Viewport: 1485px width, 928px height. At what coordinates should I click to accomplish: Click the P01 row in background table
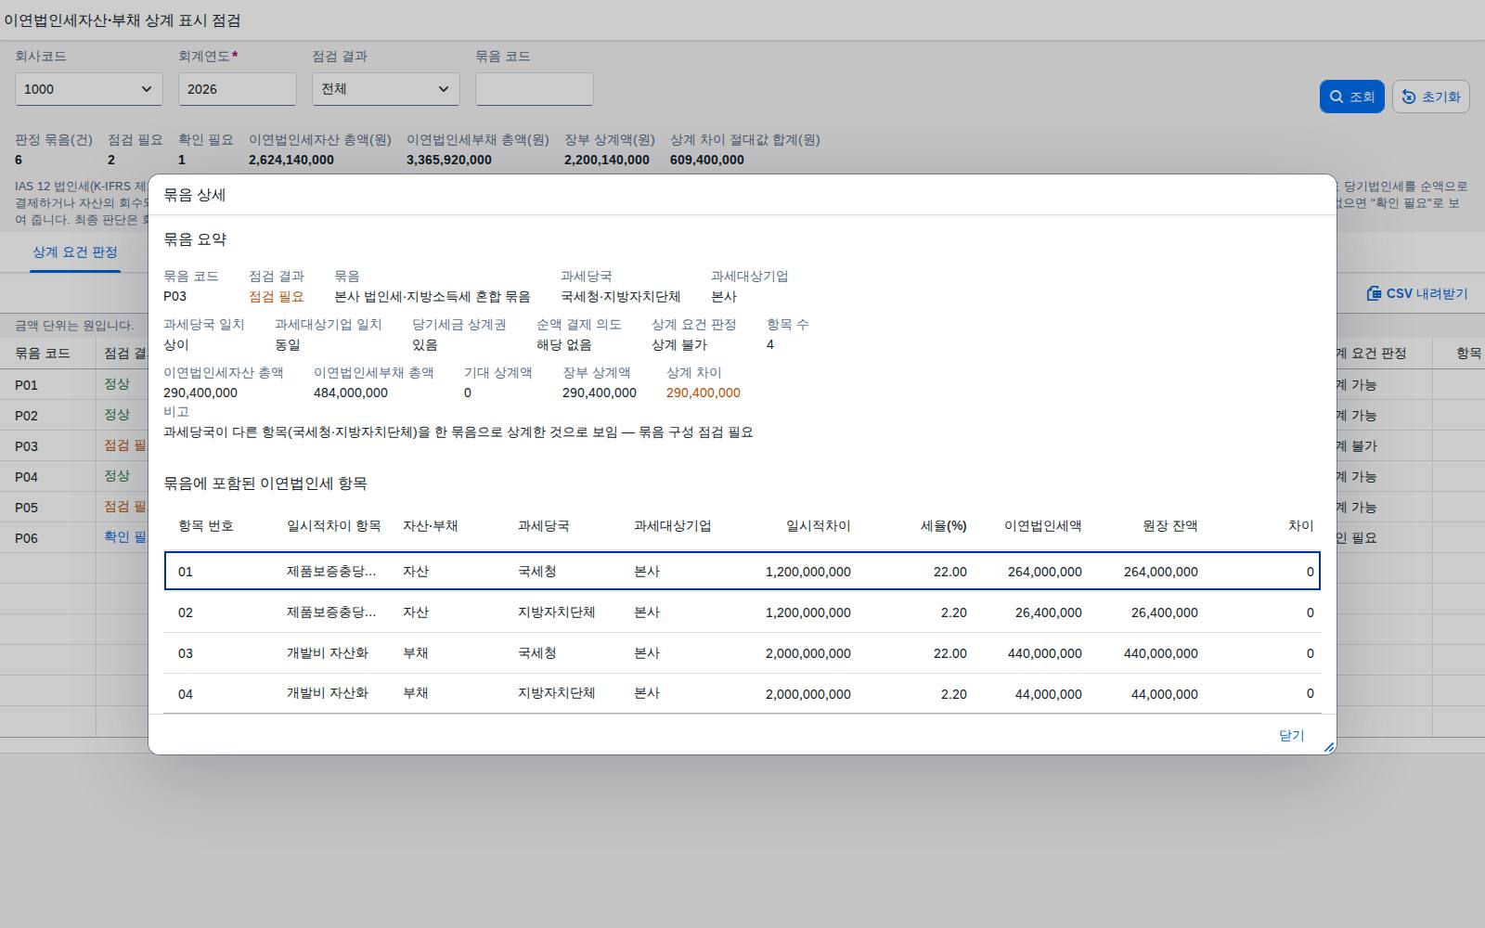(74, 384)
